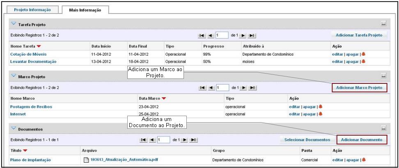Open the Levantar Documentação task link

point(33,61)
